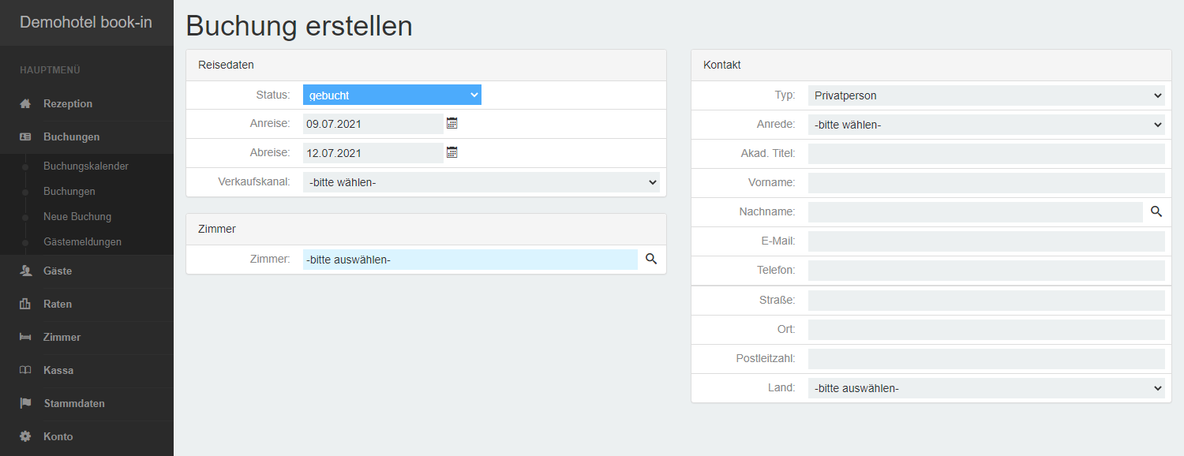Click the Gäste person icon
Image resolution: width=1184 pixels, height=456 pixels.
click(25, 271)
